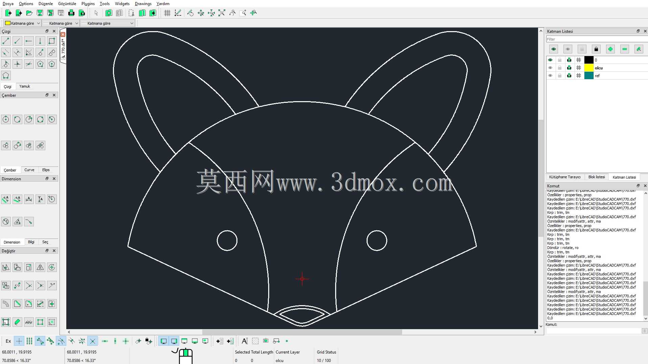Open the color 'Katmana göre' dropdown
Screen dimensions: 648x364
point(22,23)
